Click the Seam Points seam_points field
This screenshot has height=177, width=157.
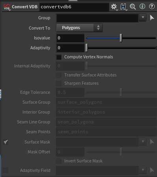(106, 132)
